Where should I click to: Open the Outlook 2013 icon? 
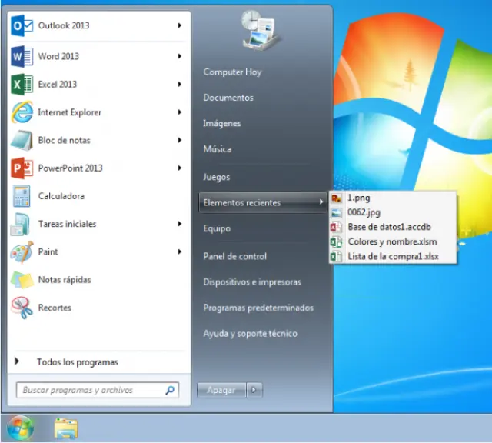click(21, 26)
